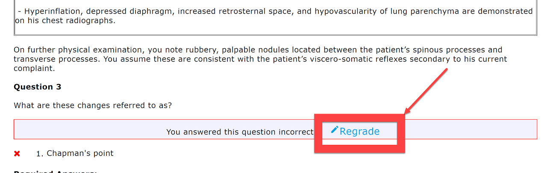Click the partially visible Required Answers heading

point(56,172)
